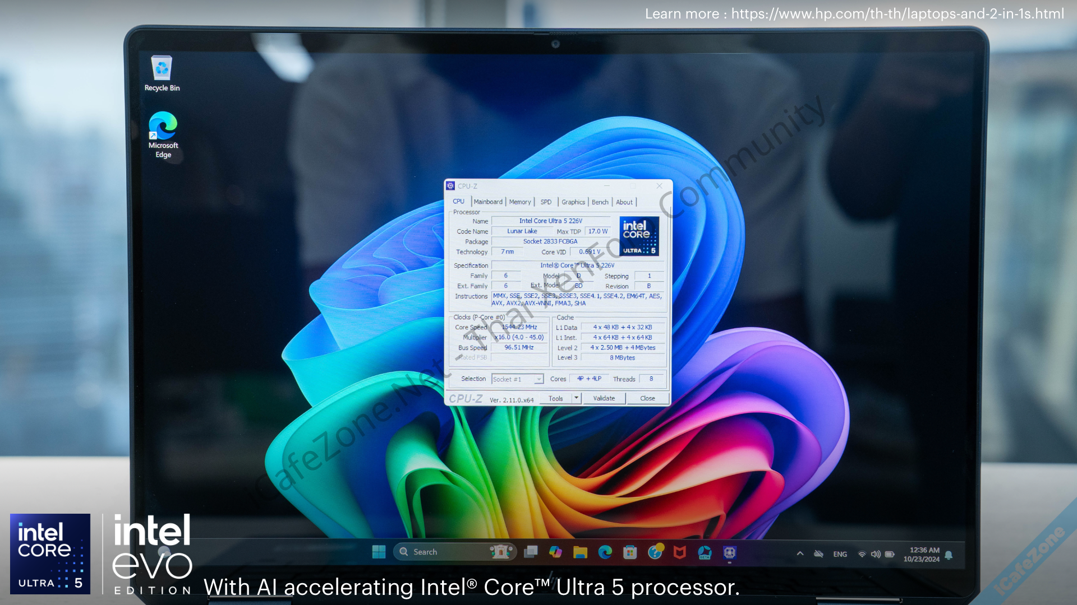Open the Tools dropdown arrow
The image size is (1077, 605).
click(x=576, y=398)
